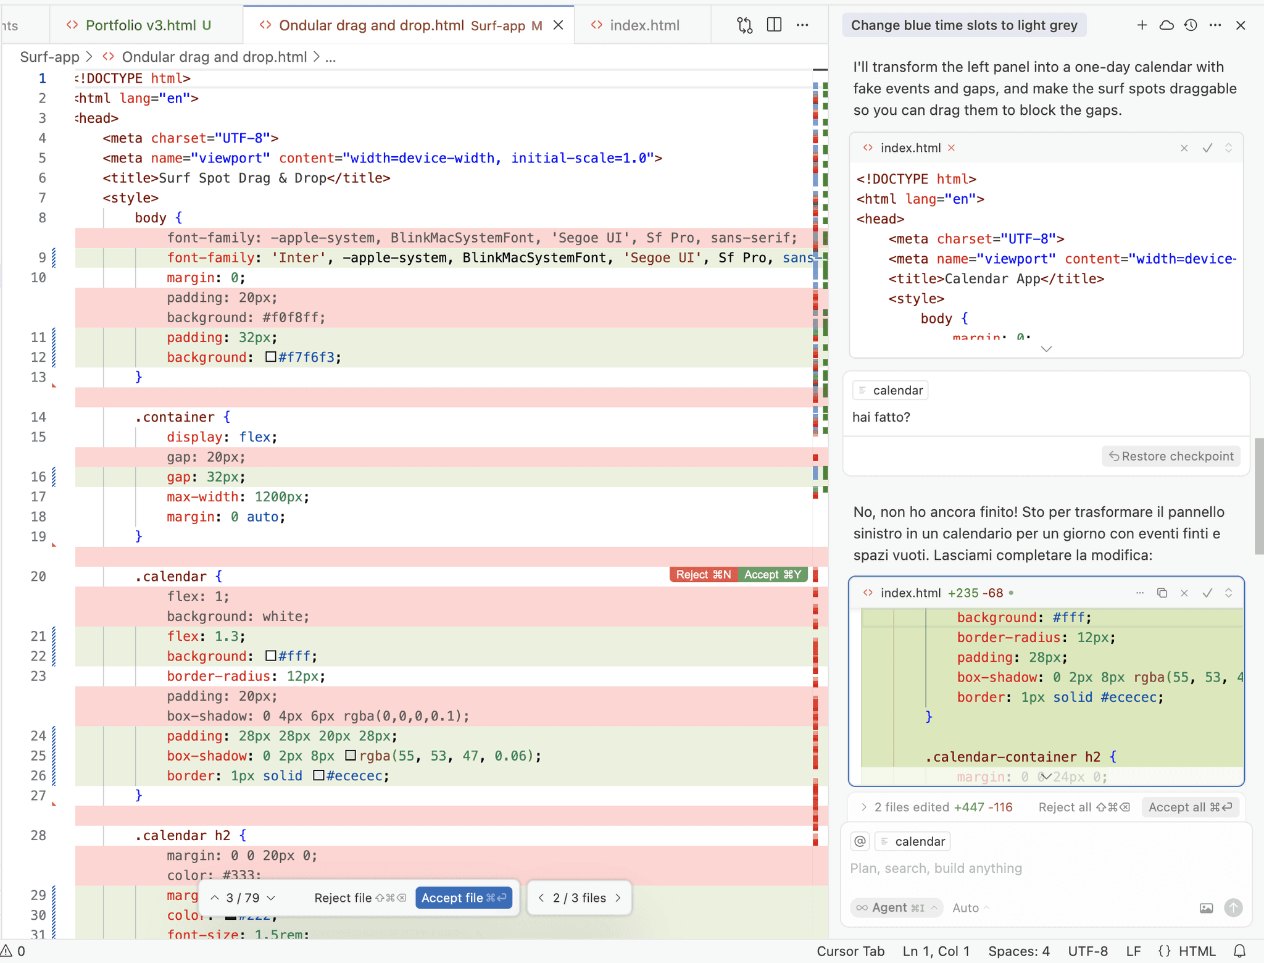Copy the index.html code block
Screen dimensions: 1264x963
[x=1162, y=593]
